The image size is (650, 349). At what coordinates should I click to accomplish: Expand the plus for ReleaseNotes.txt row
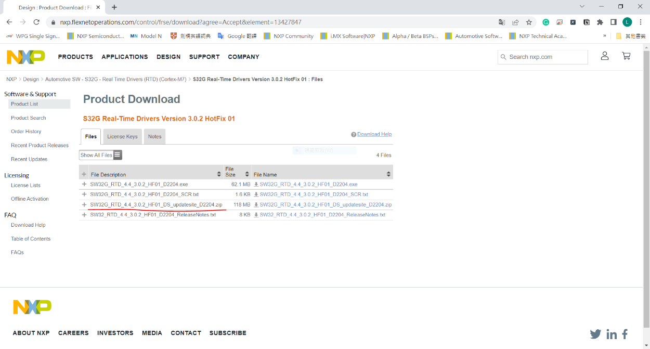point(84,214)
